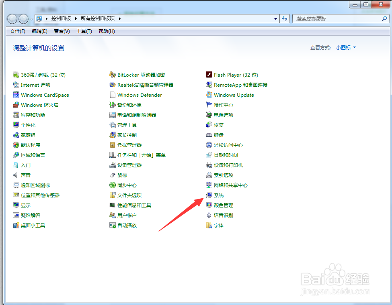Click Realtek高清晰音频管理器 icon
This screenshot has height=305, width=392.
click(x=113, y=85)
